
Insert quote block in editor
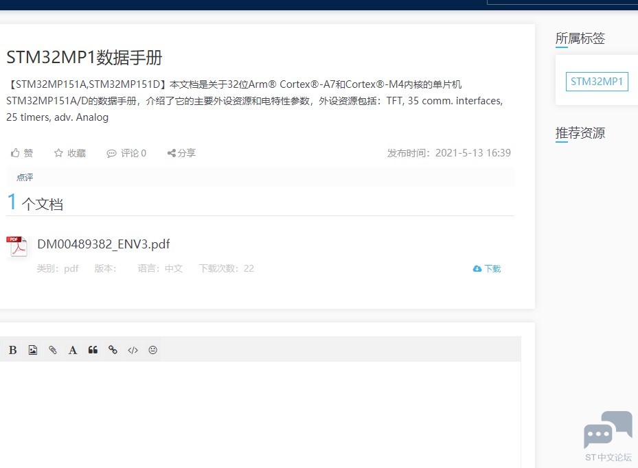[93, 350]
